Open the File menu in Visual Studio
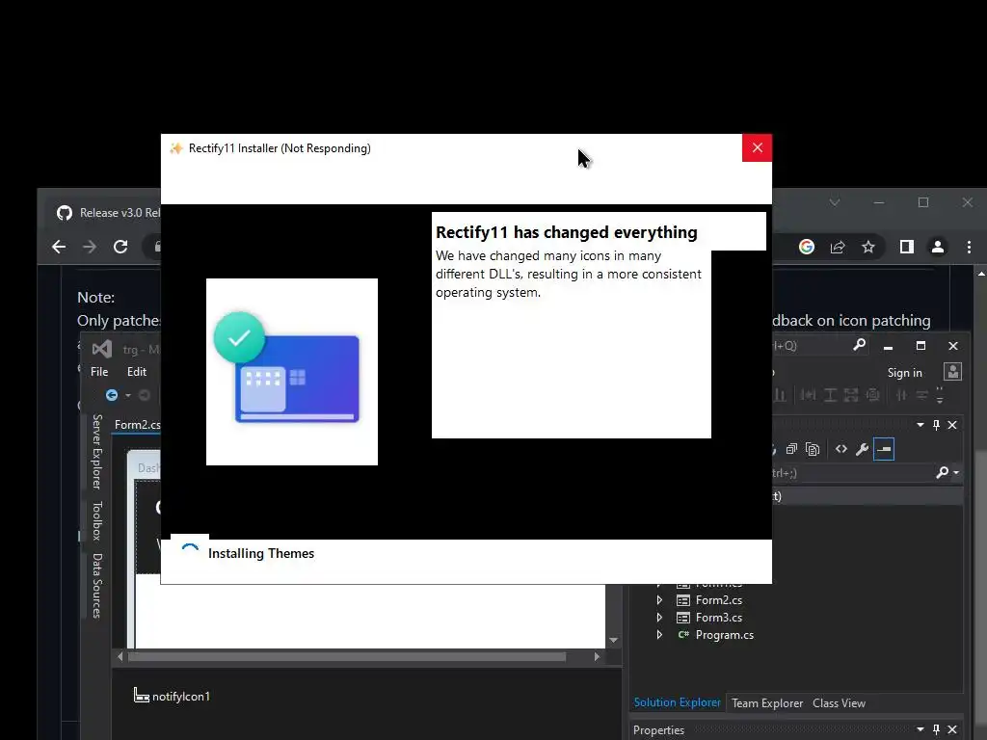987x740 pixels. pyautogui.click(x=99, y=372)
